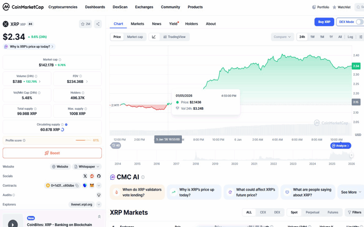The image size is (364, 227).
Task: Toggle Log scale on chart
Action: coord(350,37)
